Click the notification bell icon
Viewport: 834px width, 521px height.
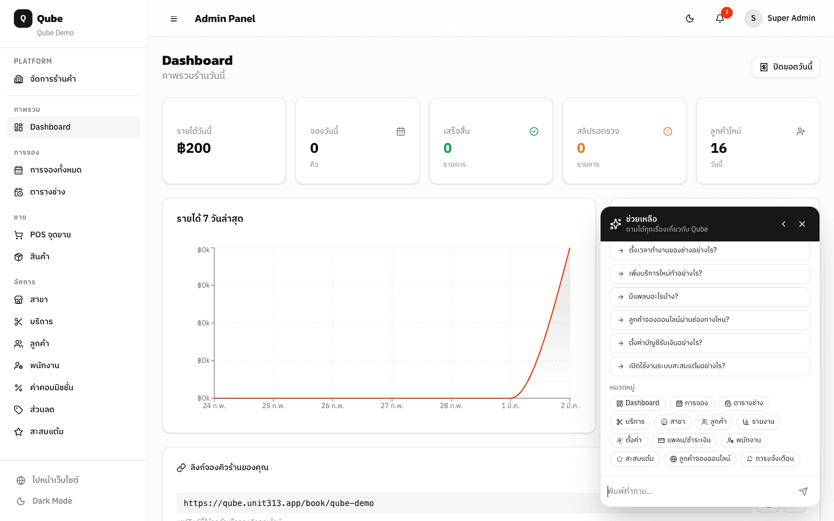[x=719, y=19]
